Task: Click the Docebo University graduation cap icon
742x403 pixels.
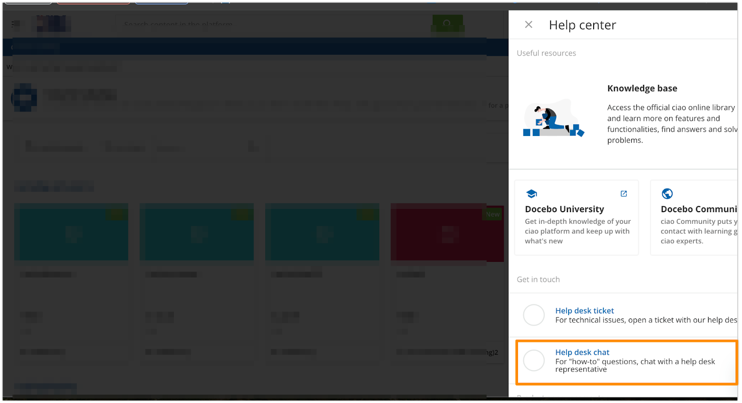Action: pos(531,194)
